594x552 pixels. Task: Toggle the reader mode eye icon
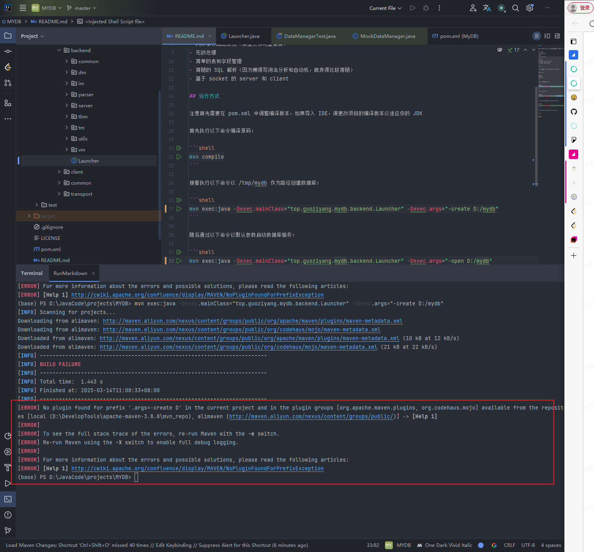[x=500, y=50]
